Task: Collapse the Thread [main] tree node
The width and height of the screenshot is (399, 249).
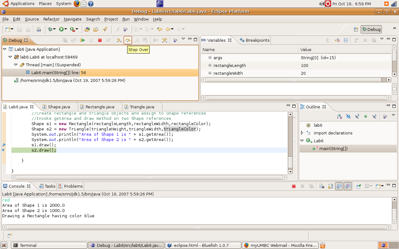Action: click(16, 65)
